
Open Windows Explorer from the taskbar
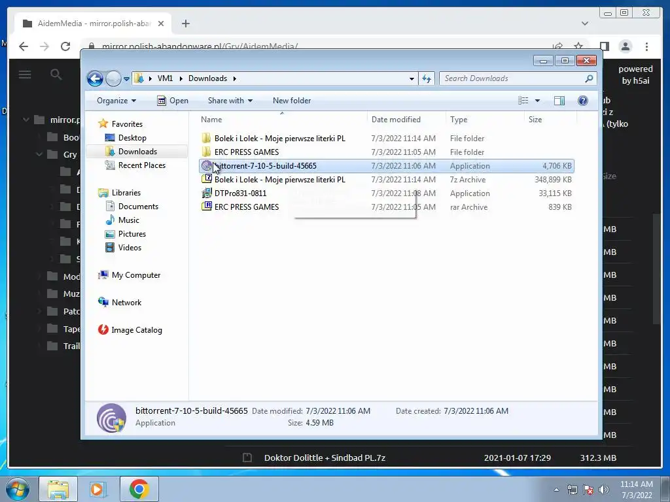(x=58, y=489)
